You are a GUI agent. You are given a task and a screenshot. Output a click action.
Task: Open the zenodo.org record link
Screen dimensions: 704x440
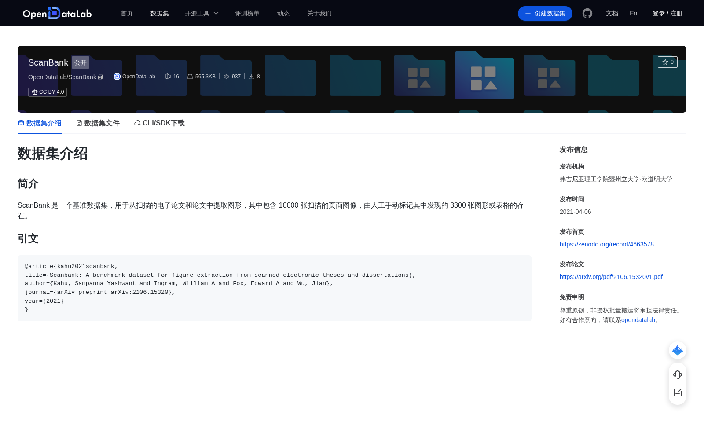point(607,244)
